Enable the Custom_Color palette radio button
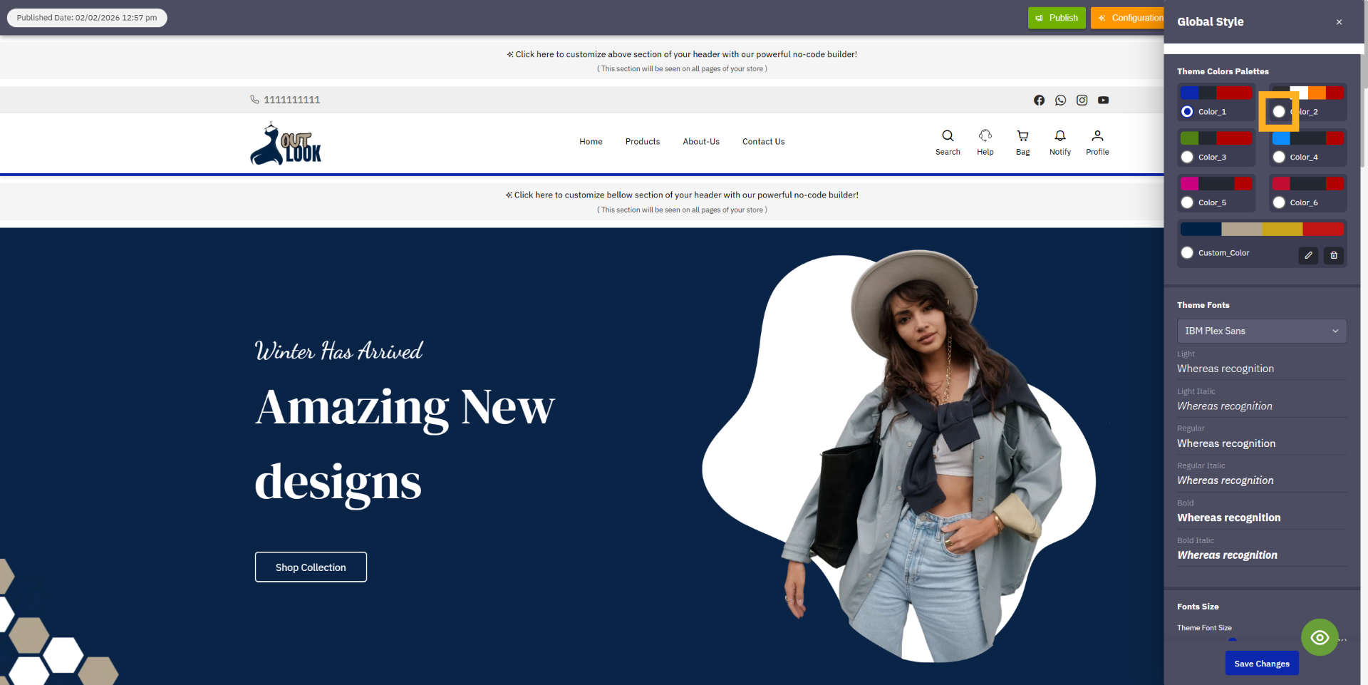The width and height of the screenshot is (1368, 685). coord(1186,252)
